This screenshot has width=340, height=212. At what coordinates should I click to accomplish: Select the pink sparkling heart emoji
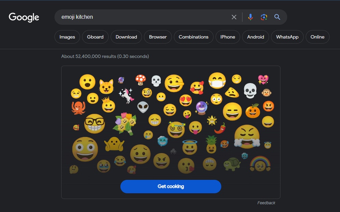click(x=263, y=79)
